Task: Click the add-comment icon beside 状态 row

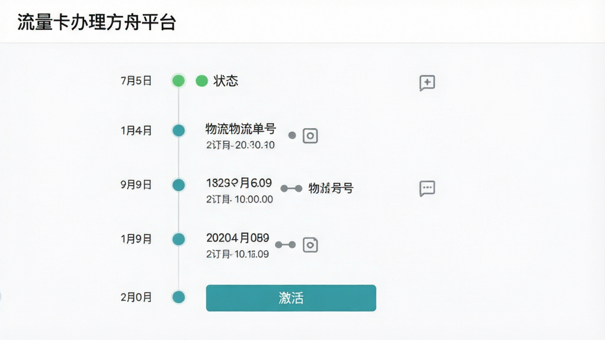Action: [427, 83]
